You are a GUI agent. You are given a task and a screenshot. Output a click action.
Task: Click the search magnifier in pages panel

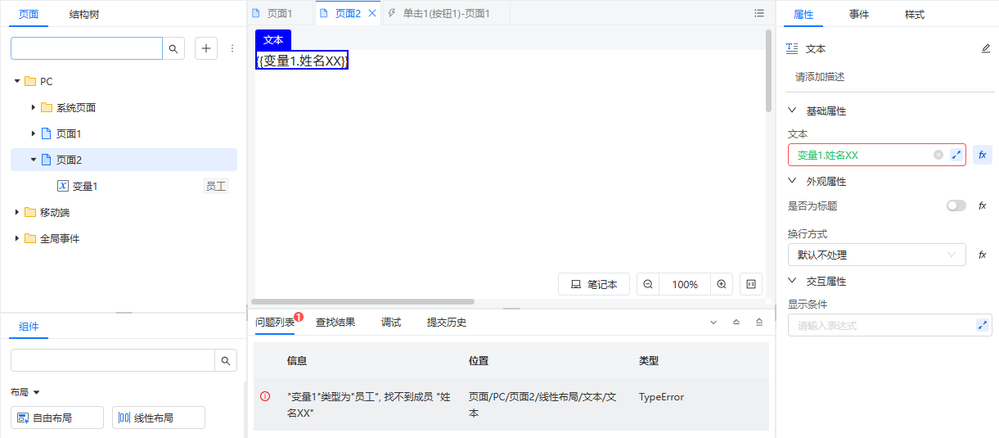pos(173,49)
